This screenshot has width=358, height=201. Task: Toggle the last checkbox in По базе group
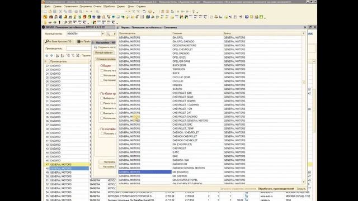102,118
